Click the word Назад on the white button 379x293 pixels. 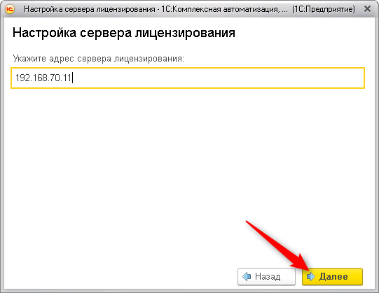click(268, 277)
